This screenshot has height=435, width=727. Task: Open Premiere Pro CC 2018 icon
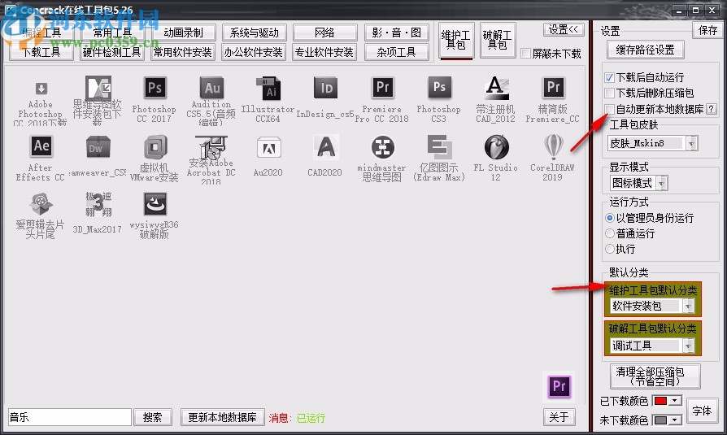[382, 87]
